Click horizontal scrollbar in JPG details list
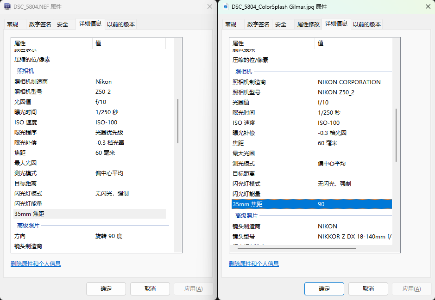This screenshot has height=300, width=435. [297, 249]
